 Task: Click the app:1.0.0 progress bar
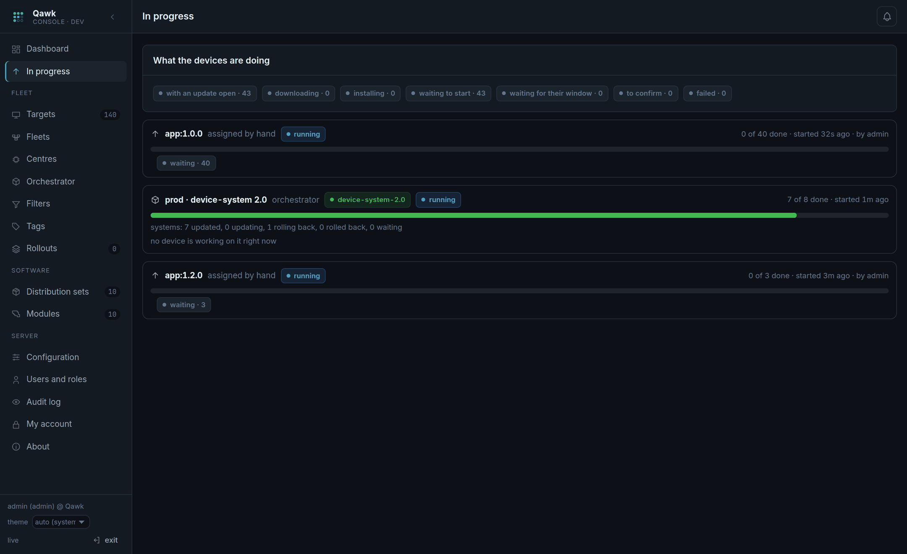519,149
